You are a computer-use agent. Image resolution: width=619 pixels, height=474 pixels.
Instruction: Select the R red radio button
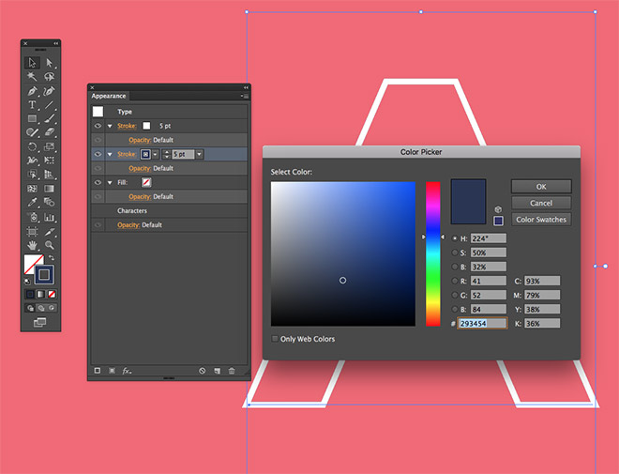[455, 282]
